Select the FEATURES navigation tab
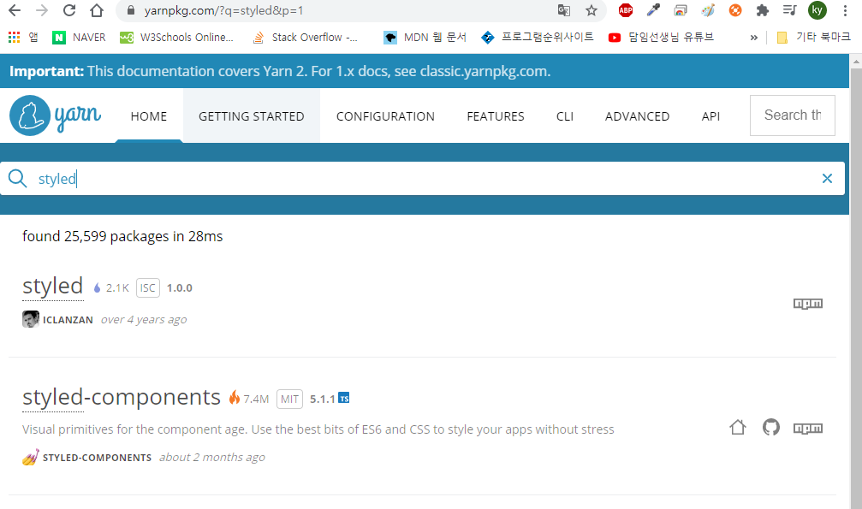862x509 pixels. 496,116
